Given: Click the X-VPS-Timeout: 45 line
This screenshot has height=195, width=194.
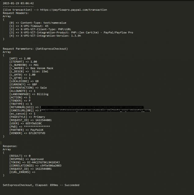Looking at the screenshot, I should 29,26.
